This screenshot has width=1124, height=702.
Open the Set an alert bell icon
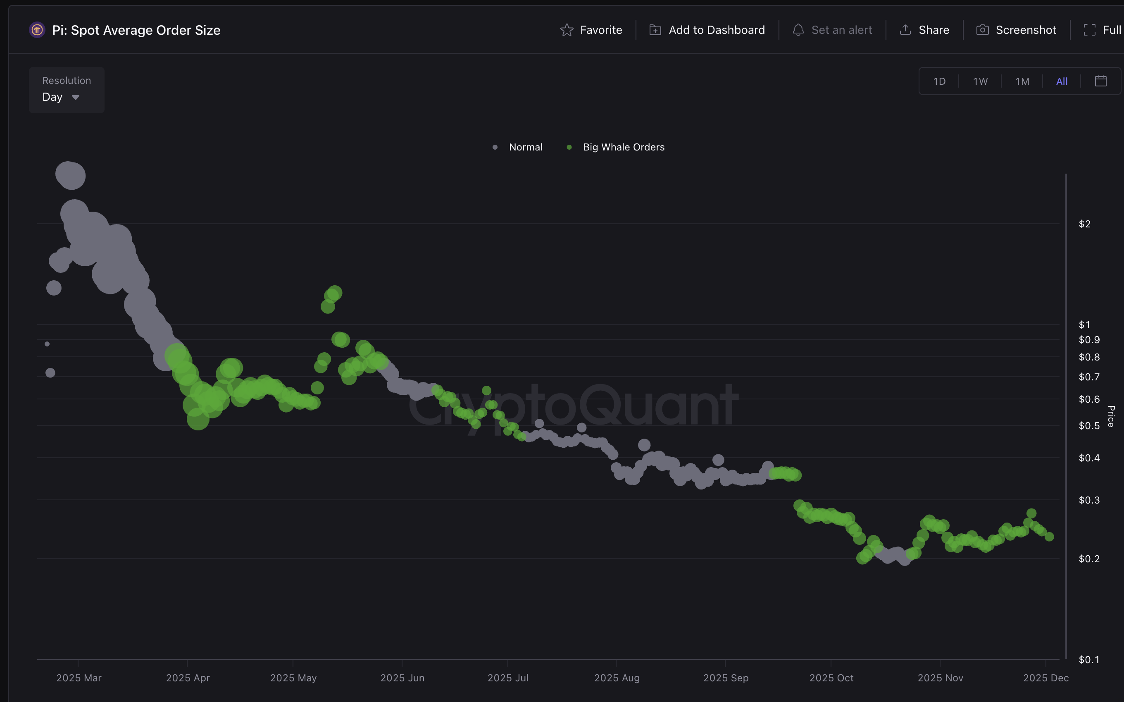coord(798,29)
